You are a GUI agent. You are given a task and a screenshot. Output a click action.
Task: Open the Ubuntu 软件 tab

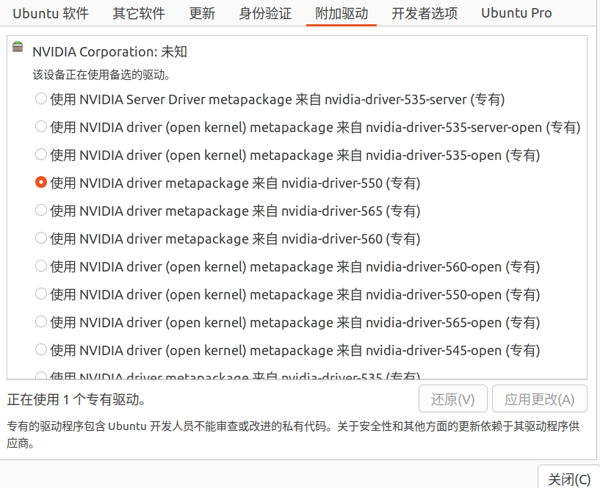pyautogui.click(x=51, y=13)
